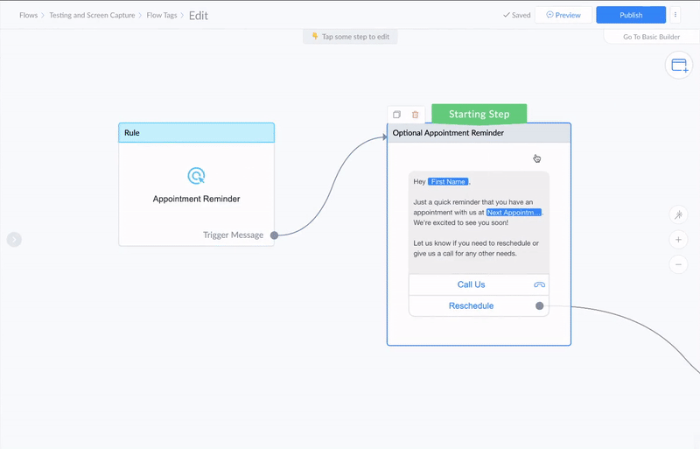This screenshot has width=700, height=449.
Task: Zoom in with the plus icon
Action: (678, 240)
